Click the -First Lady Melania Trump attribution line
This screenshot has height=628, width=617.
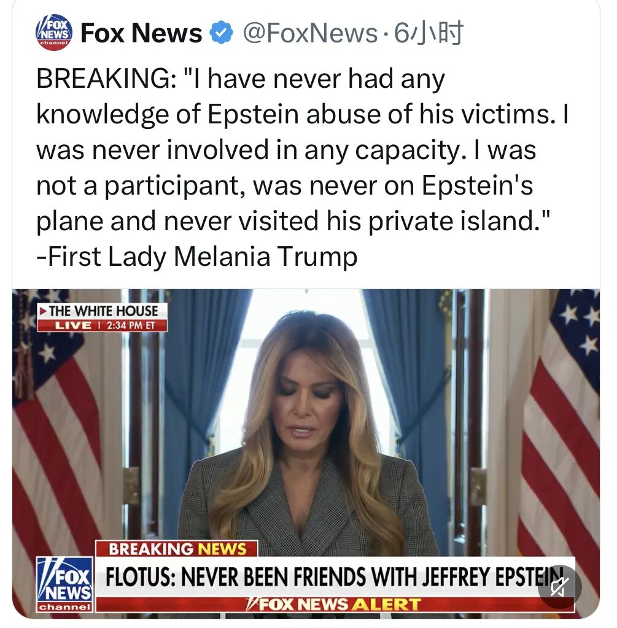[x=196, y=257]
